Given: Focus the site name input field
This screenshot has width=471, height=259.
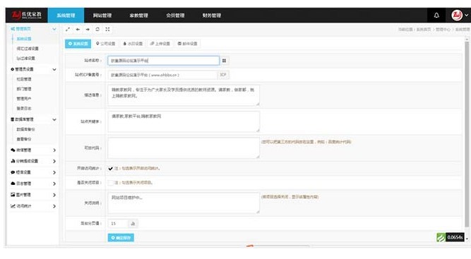Looking at the screenshot, I should (163, 61).
